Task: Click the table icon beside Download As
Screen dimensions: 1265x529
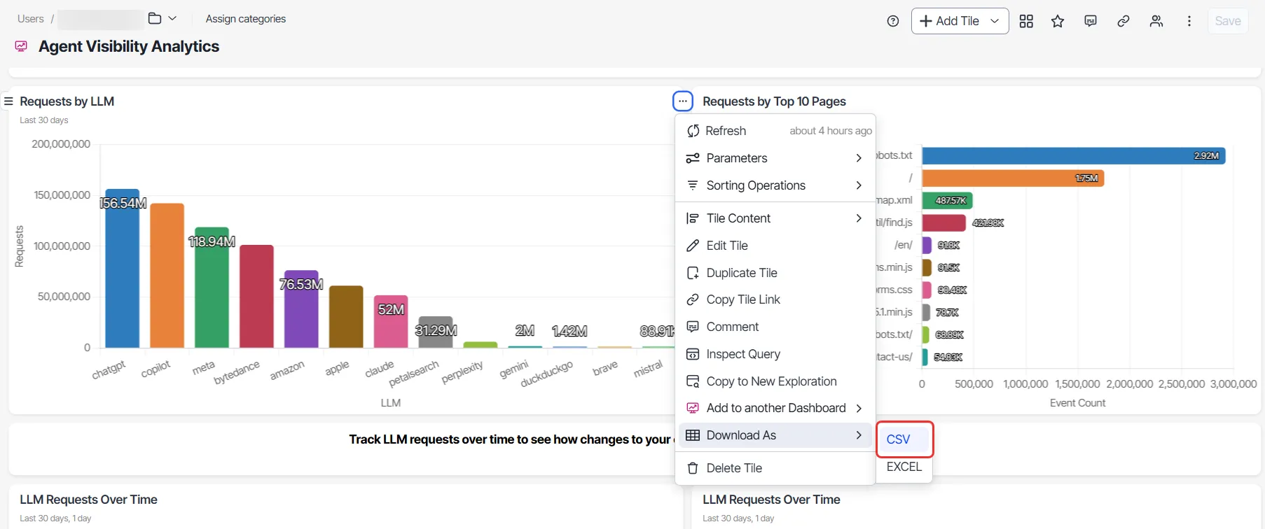Action: (x=693, y=435)
